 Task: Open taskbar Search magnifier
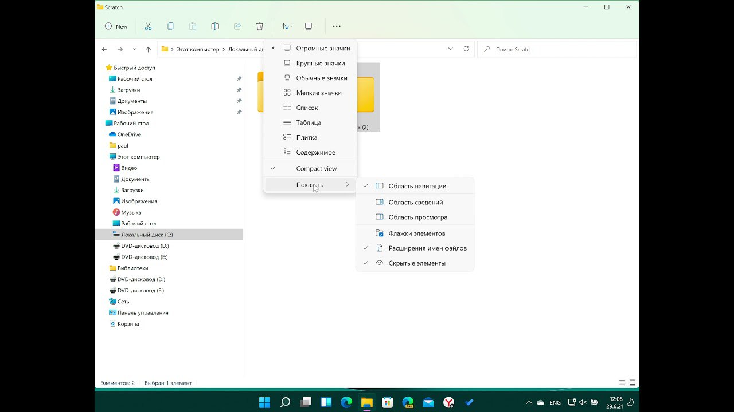[x=285, y=402]
